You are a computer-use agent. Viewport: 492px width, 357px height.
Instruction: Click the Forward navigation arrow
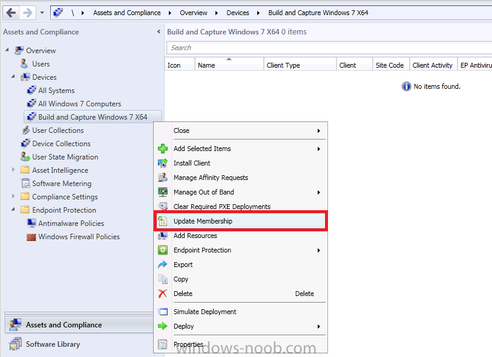click(28, 13)
